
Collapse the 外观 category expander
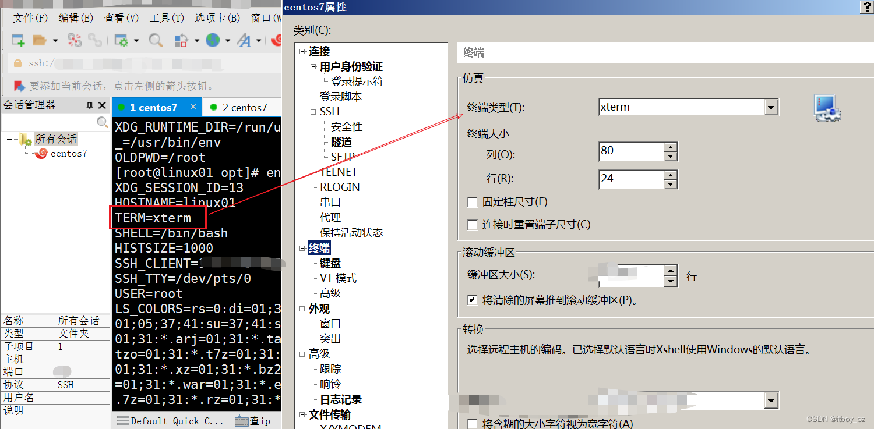click(x=302, y=309)
